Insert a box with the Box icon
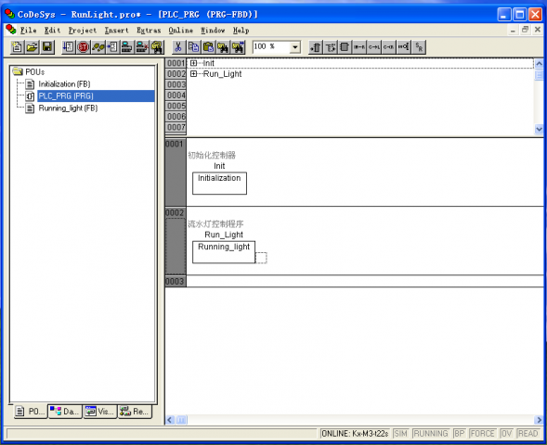547x445 pixels. 345,47
